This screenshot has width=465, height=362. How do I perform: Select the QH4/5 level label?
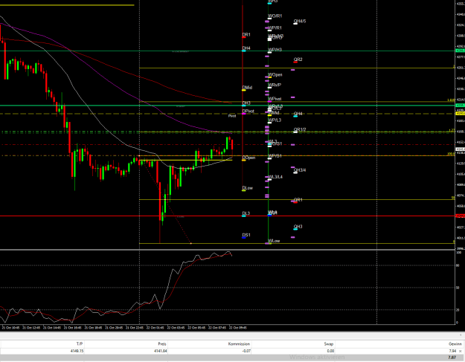pos(300,22)
